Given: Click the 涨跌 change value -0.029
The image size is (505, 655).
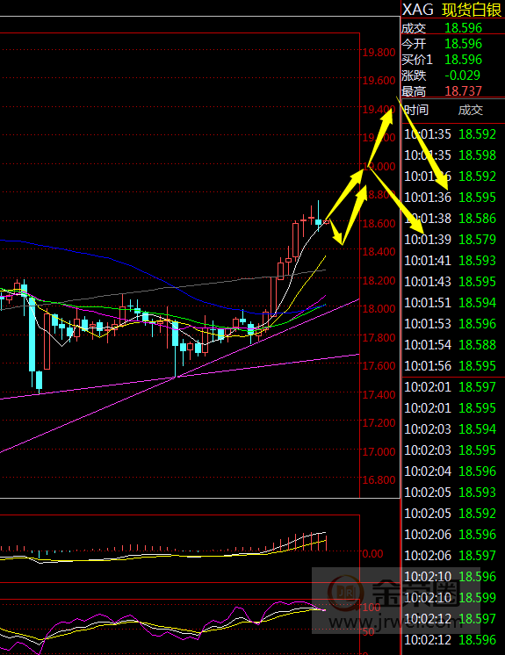Looking at the screenshot, I should click(462, 76).
